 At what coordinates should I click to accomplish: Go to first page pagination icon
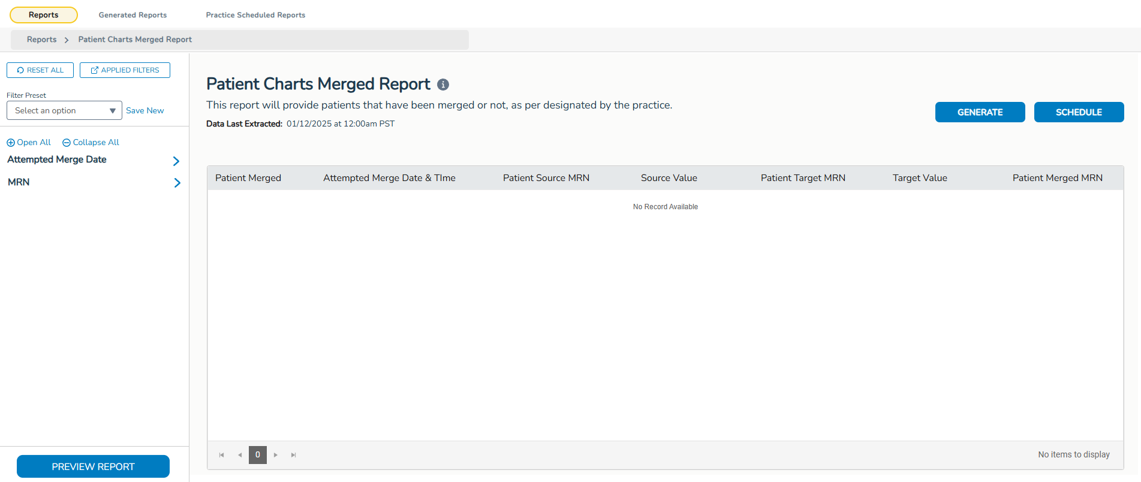pos(222,455)
